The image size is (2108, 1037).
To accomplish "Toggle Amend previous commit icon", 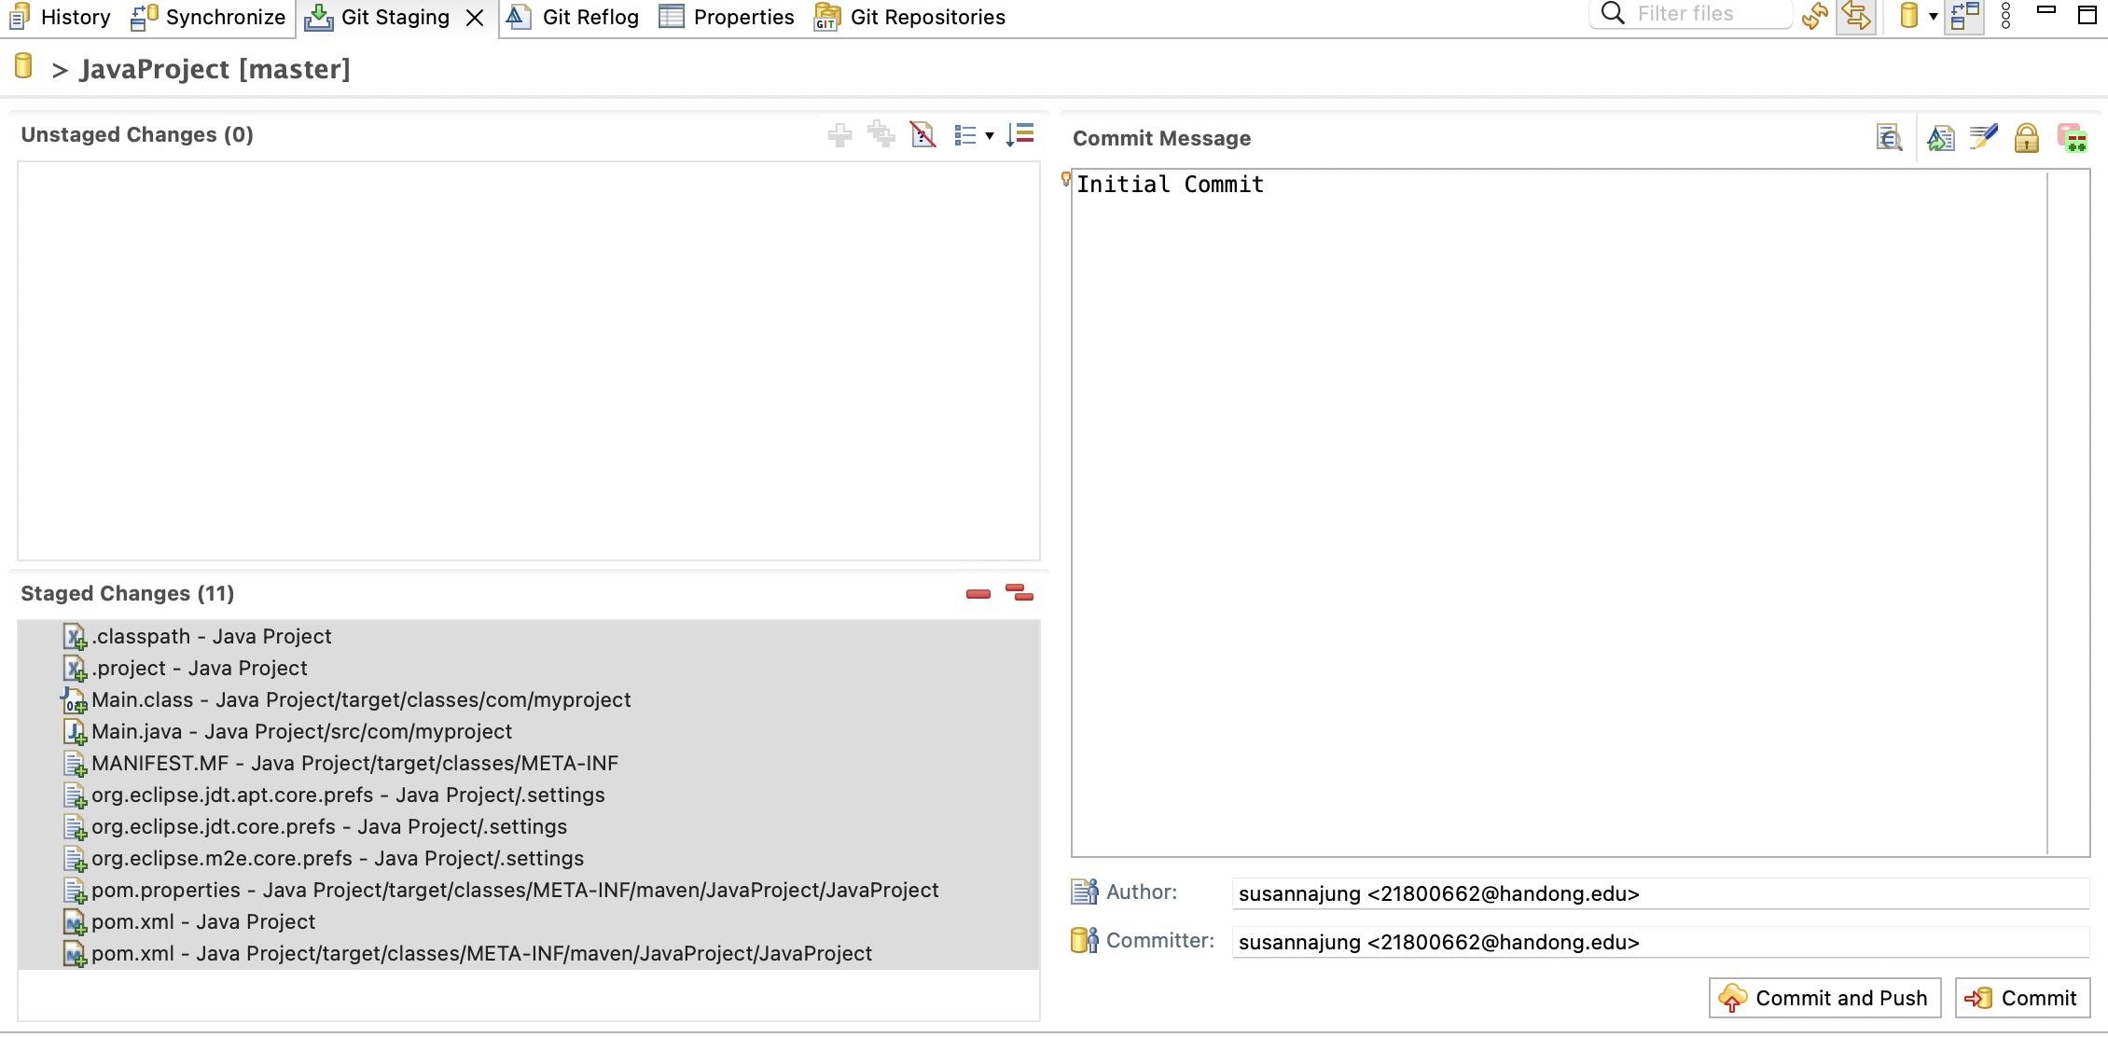I will pyautogui.click(x=1941, y=138).
